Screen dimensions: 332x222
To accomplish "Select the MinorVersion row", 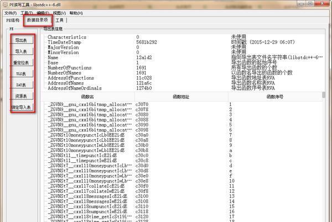I will point(182,52).
